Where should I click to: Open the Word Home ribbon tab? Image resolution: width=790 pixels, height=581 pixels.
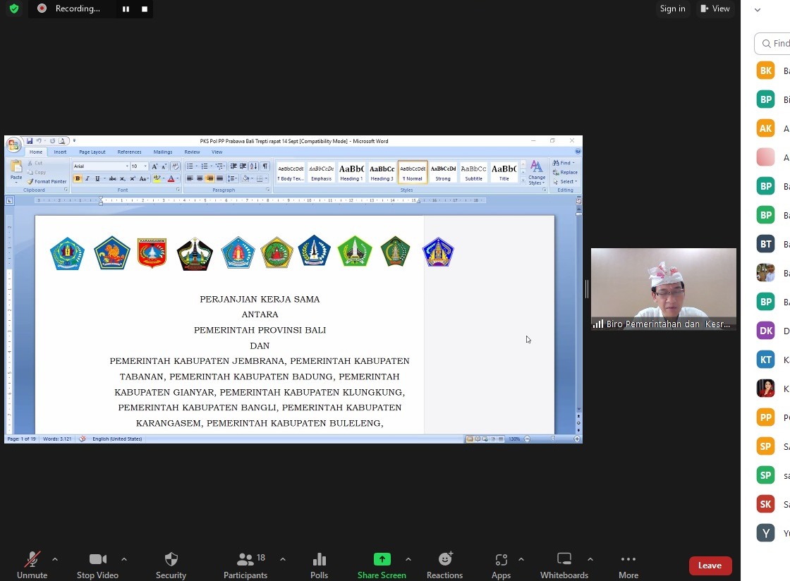coord(36,152)
